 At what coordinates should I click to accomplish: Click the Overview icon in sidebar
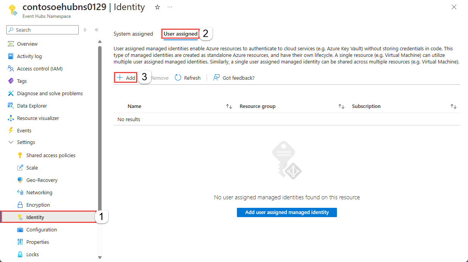tap(11, 44)
